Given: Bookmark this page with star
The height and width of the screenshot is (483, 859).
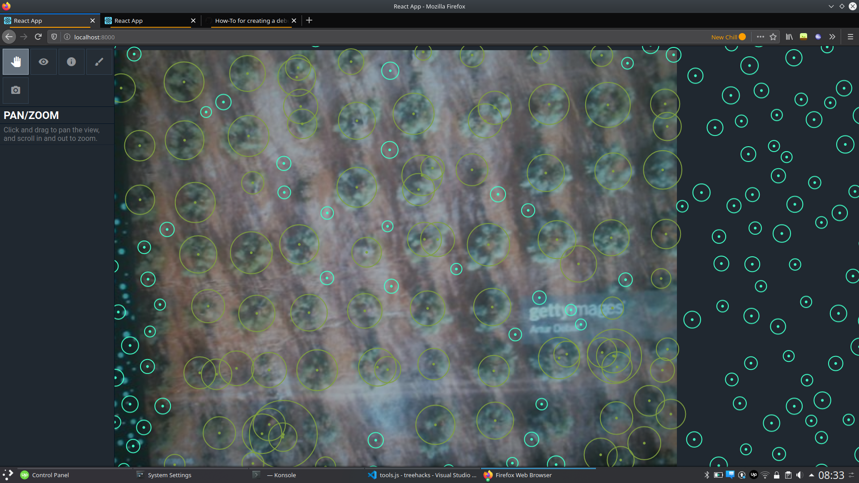Looking at the screenshot, I should click(x=773, y=37).
